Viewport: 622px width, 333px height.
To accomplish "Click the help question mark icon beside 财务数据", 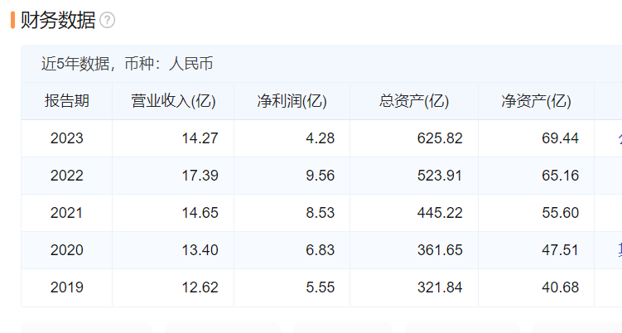I will coord(107,20).
